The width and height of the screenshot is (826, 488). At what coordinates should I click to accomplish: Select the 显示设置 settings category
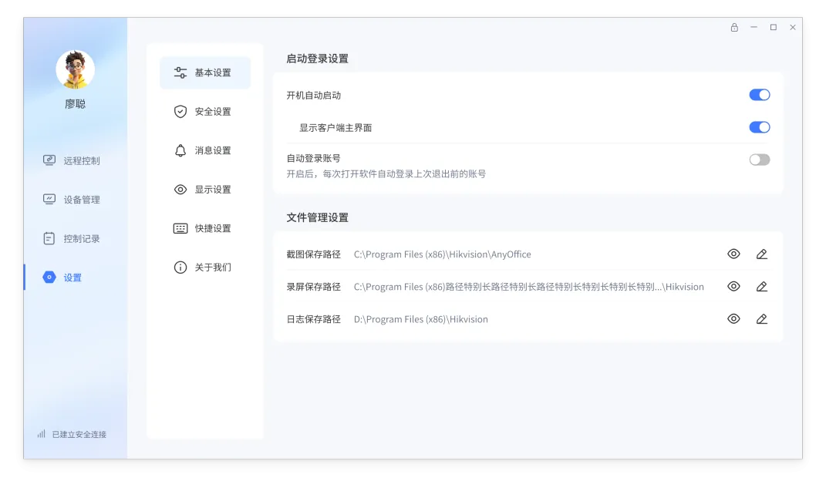point(204,189)
